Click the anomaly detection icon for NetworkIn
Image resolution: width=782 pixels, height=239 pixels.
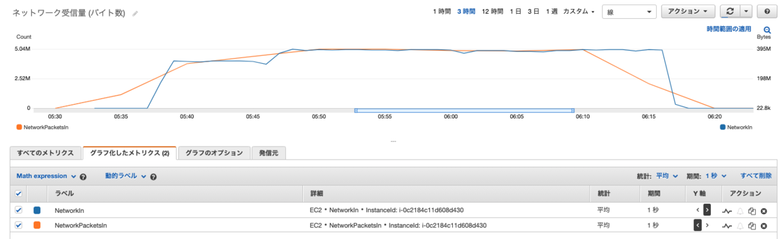pos(727,211)
